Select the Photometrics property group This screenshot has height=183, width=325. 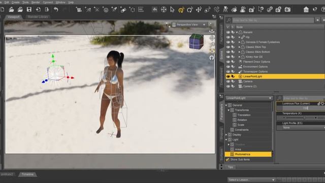pyautogui.click(x=248, y=154)
